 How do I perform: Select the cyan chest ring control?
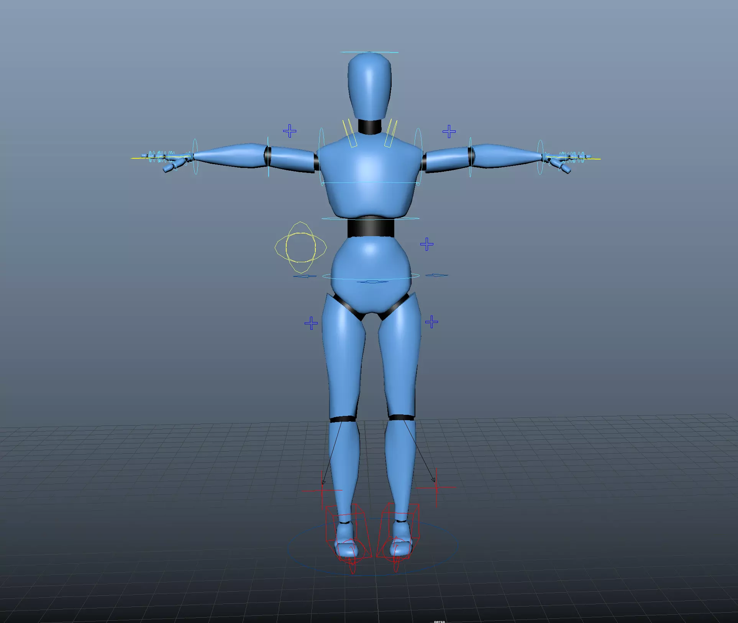pyautogui.click(x=370, y=183)
